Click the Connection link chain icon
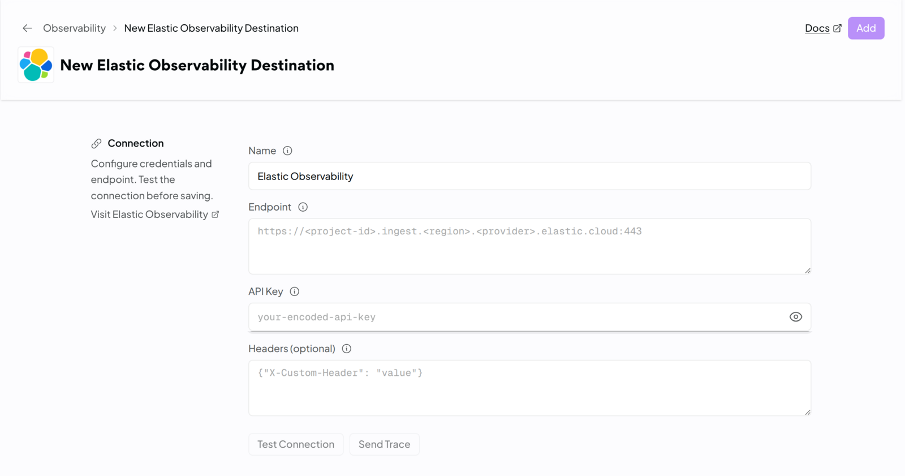This screenshot has height=476, width=905. point(97,144)
